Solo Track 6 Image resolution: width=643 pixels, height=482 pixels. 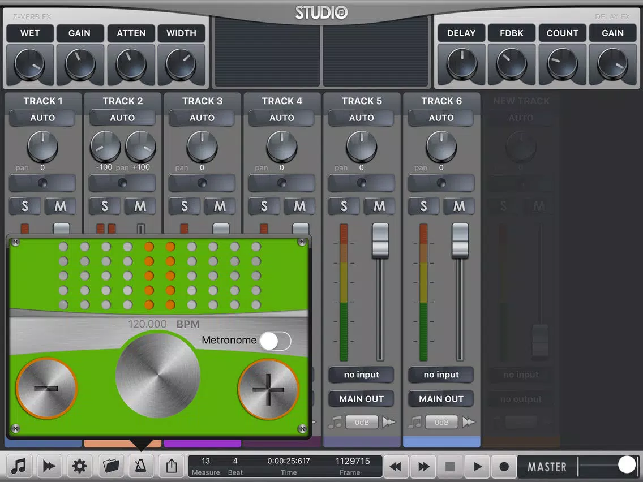tap(423, 206)
